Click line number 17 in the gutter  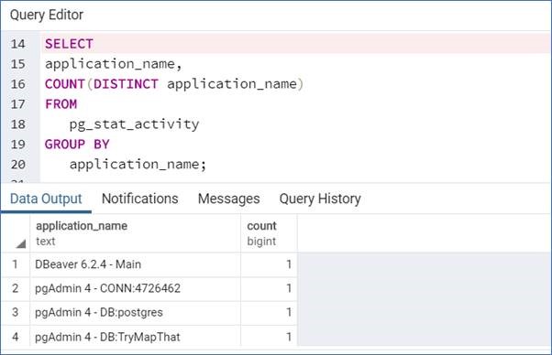coord(18,104)
